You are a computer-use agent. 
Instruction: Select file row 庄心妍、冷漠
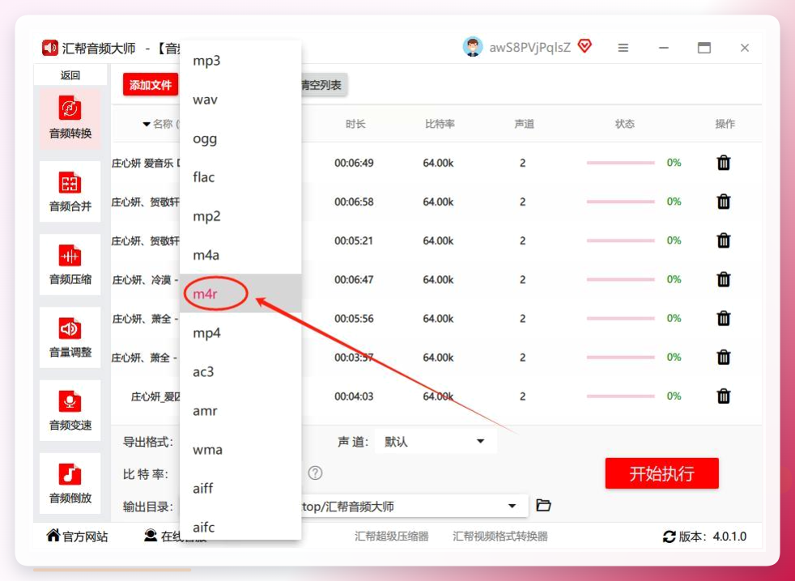pos(146,279)
